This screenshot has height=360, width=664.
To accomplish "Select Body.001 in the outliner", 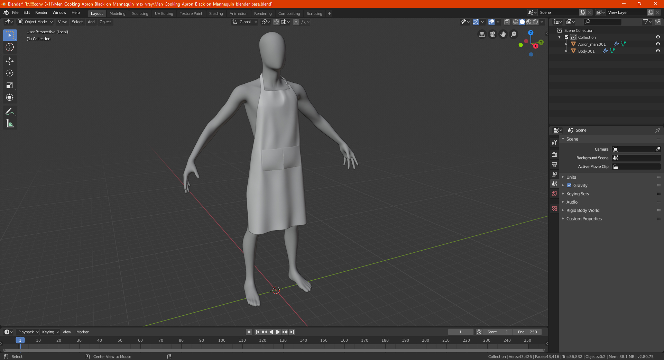I will coord(586,51).
